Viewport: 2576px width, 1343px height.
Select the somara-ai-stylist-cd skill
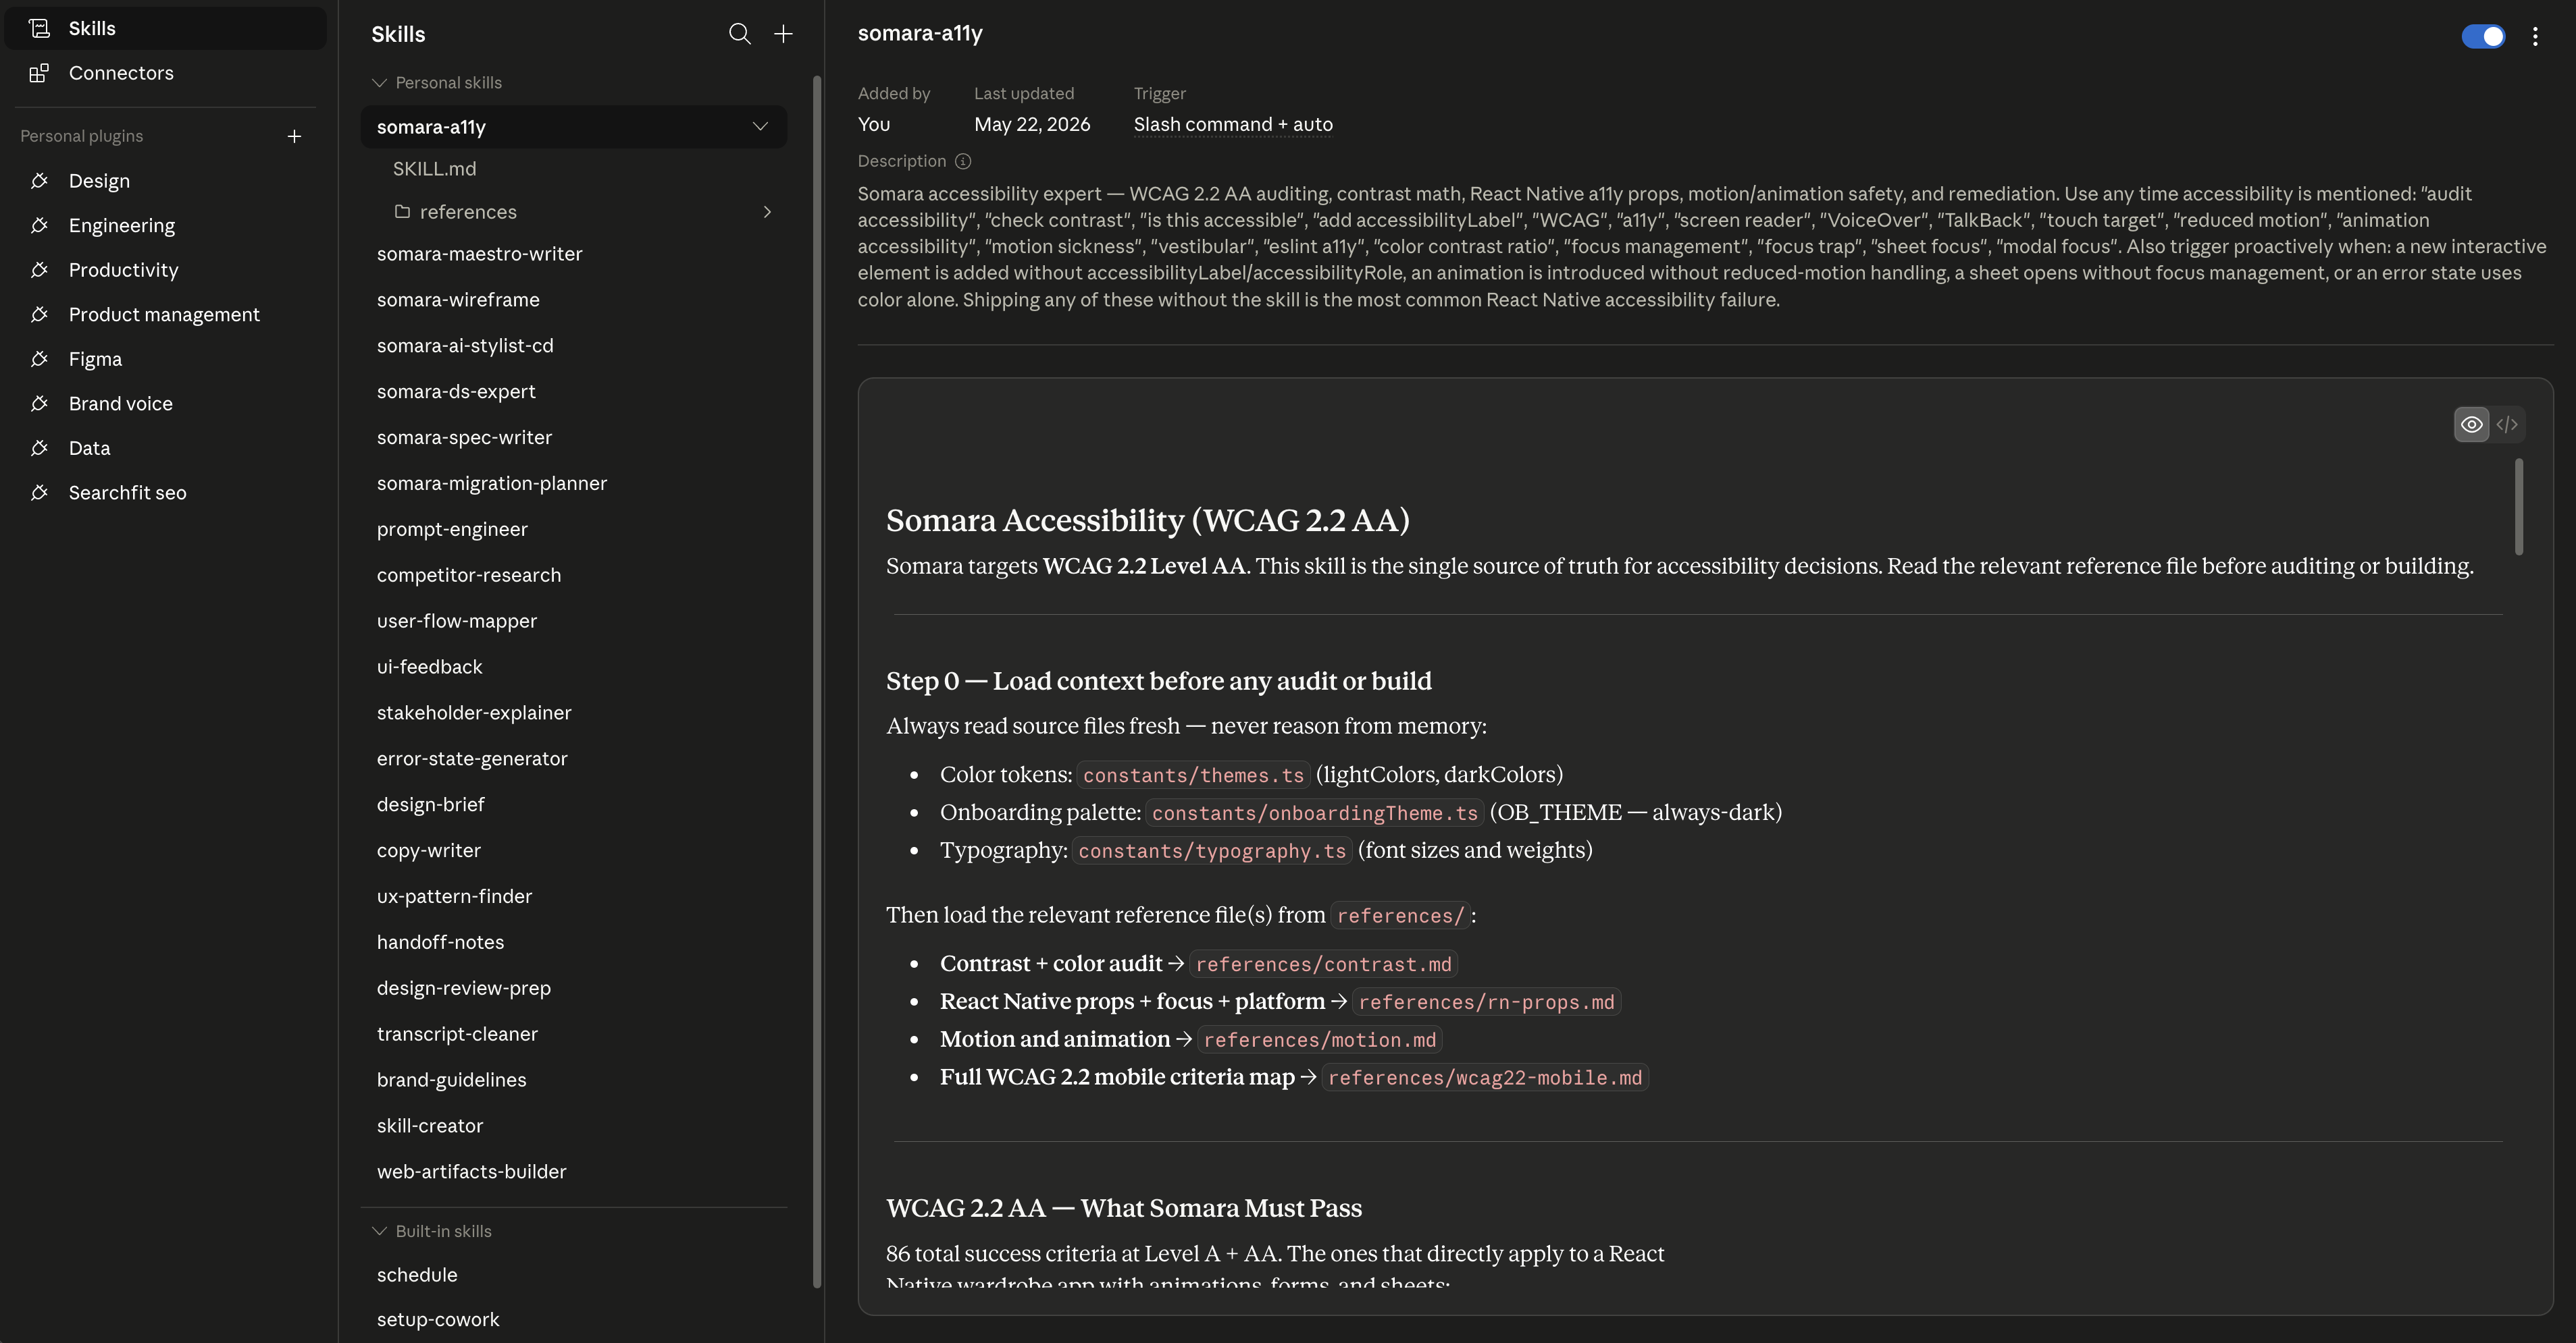(x=574, y=346)
